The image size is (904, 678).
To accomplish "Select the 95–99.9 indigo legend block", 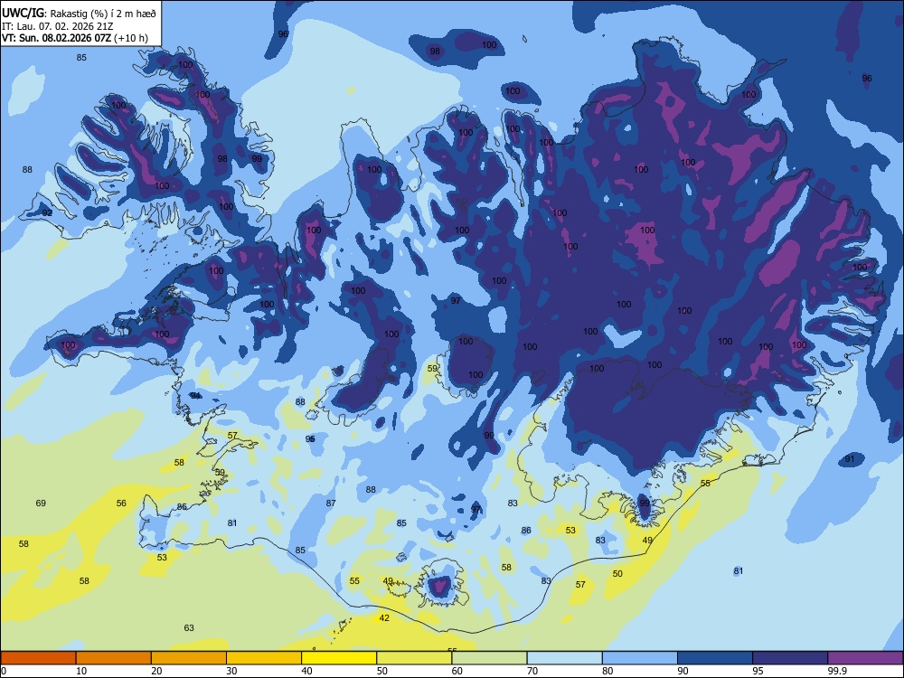I will coord(790,658).
